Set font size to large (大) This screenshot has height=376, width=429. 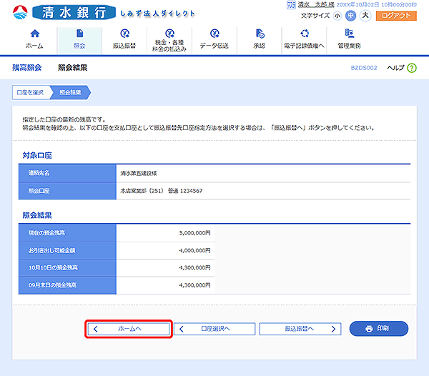click(x=365, y=16)
